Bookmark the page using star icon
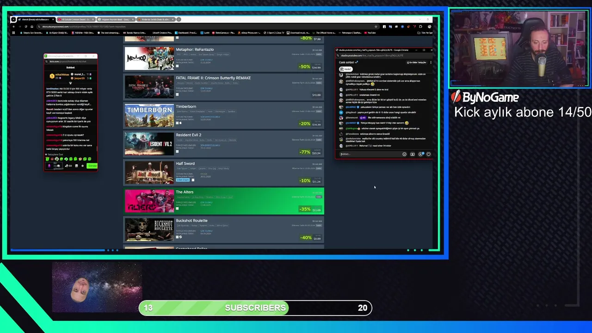Image resolution: width=592 pixels, height=333 pixels. point(376,26)
